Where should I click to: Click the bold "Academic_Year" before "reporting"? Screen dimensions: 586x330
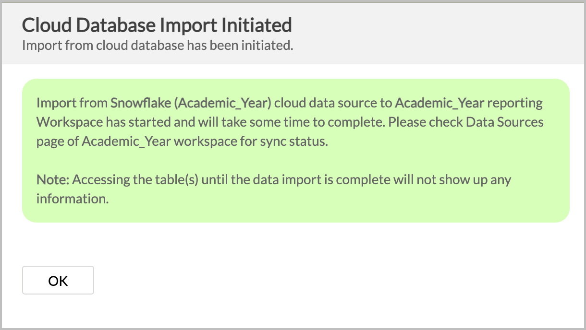pyautogui.click(x=439, y=103)
